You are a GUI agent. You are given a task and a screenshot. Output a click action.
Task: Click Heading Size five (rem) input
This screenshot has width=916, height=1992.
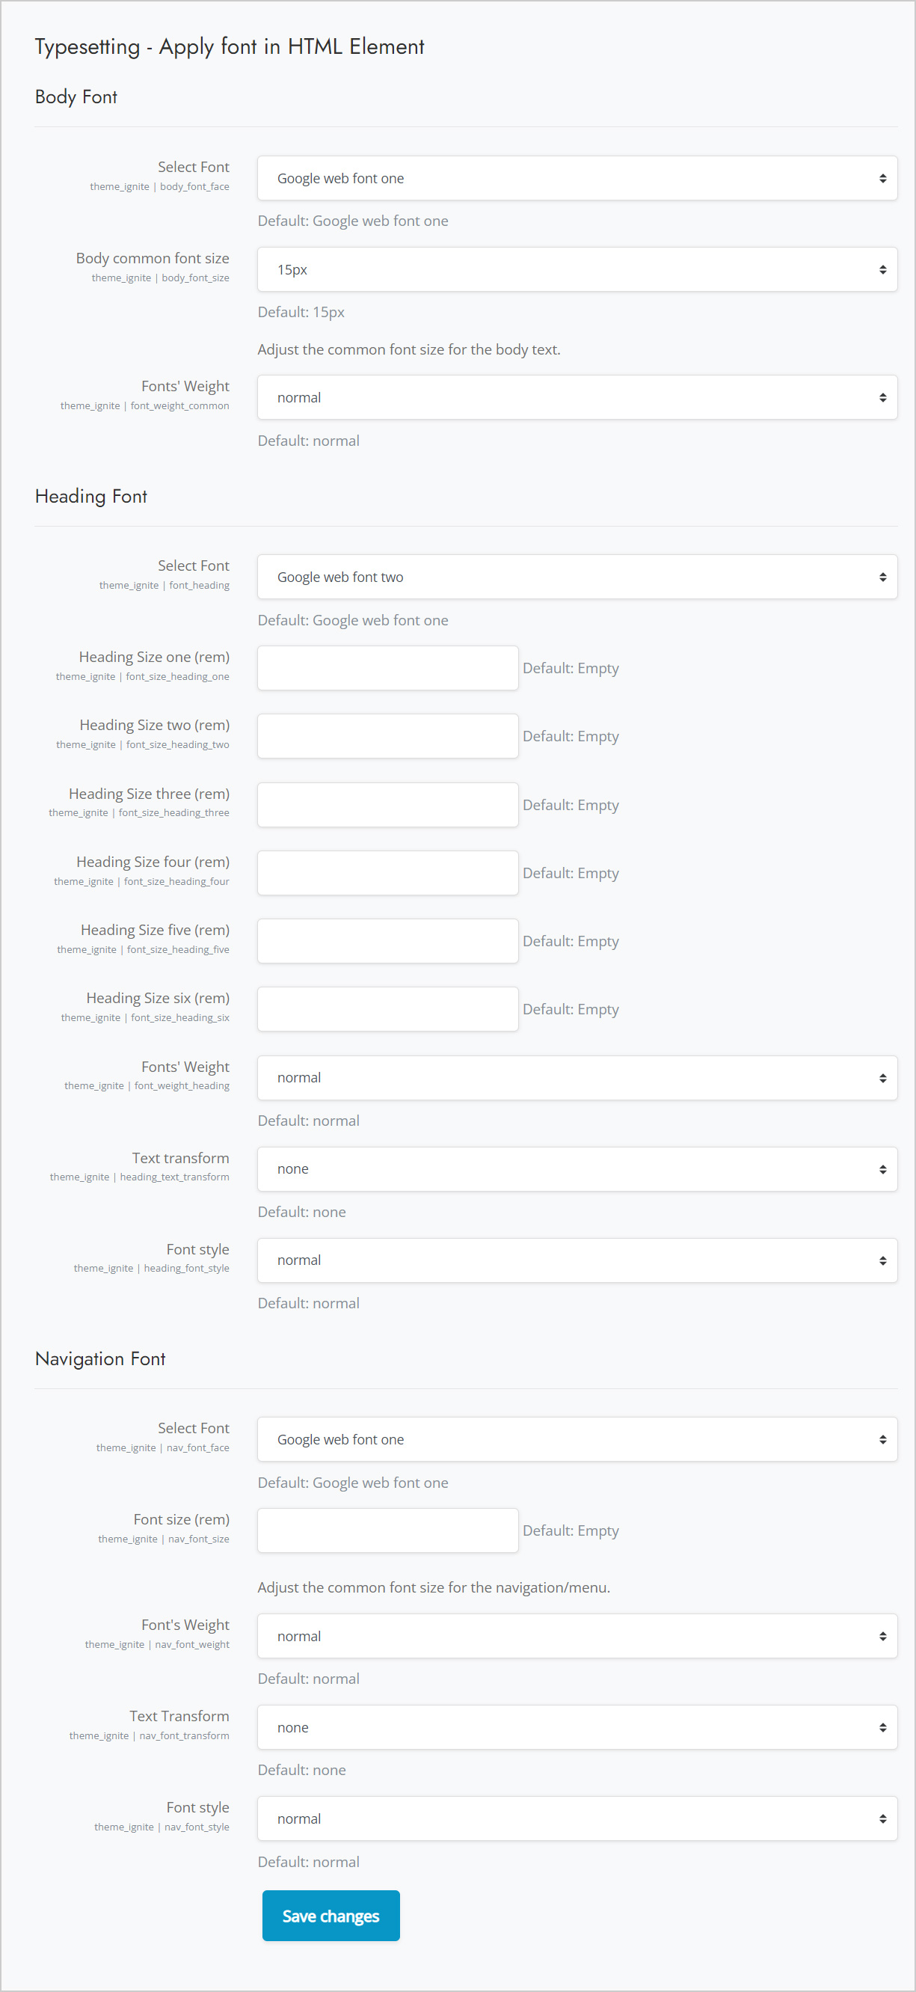pos(387,941)
